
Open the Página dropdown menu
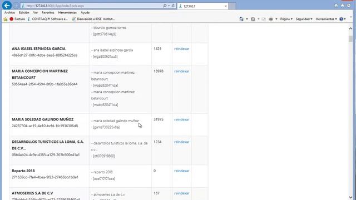click(x=286, y=19)
